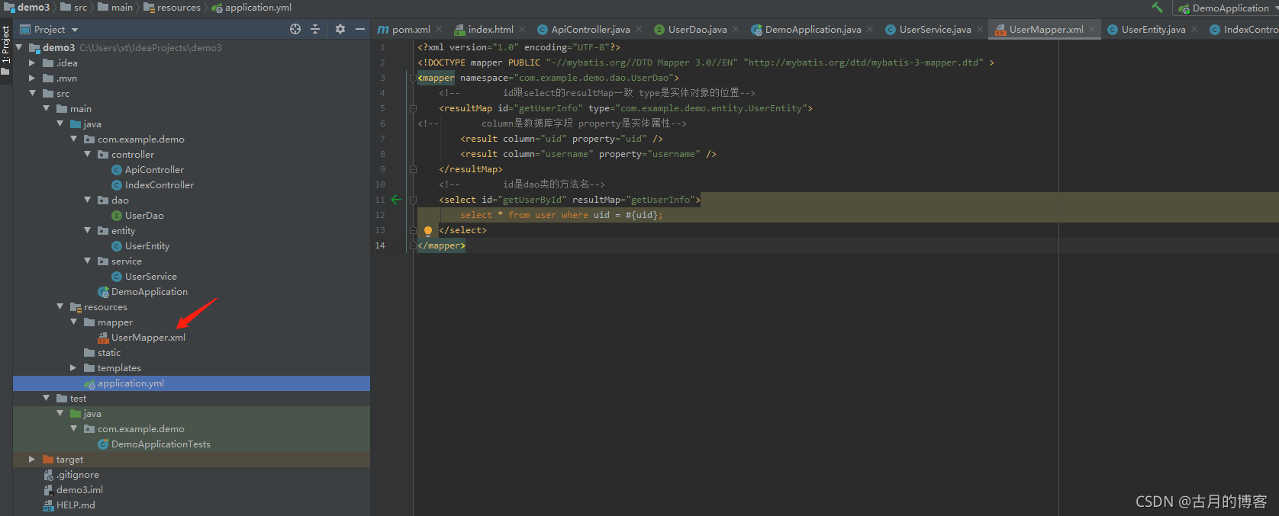Click the build hammer icon
Screen dimensions: 1279x516
(x=1158, y=8)
